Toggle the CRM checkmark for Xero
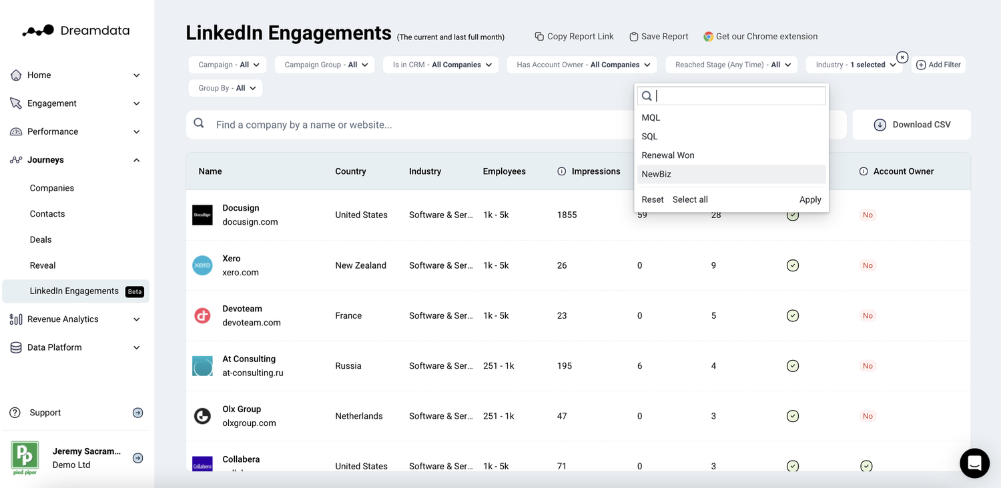The image size is (1001, 488). 793,265
